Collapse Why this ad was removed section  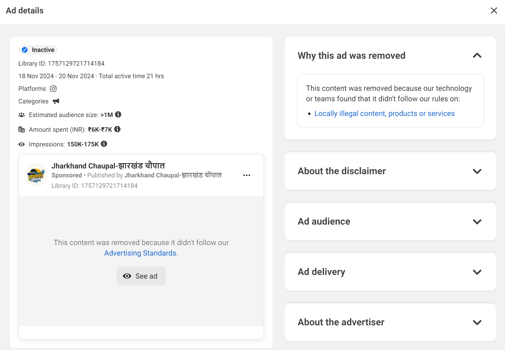click(x=477, y=56)
